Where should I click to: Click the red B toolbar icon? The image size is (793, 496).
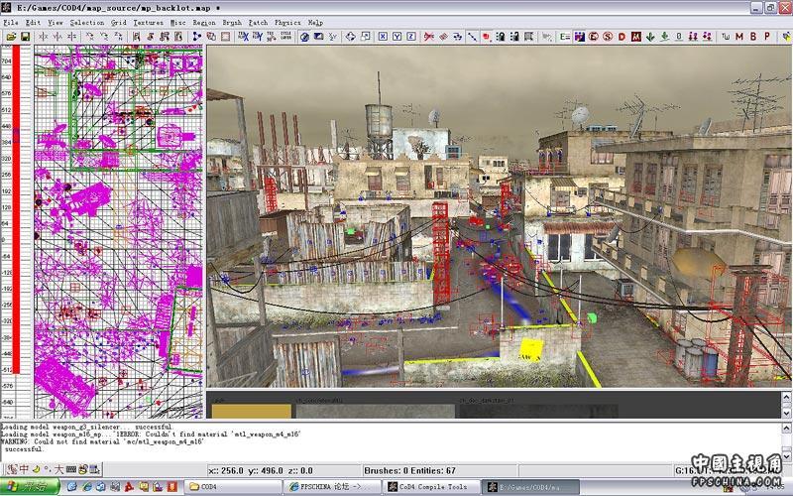[753, 37]
